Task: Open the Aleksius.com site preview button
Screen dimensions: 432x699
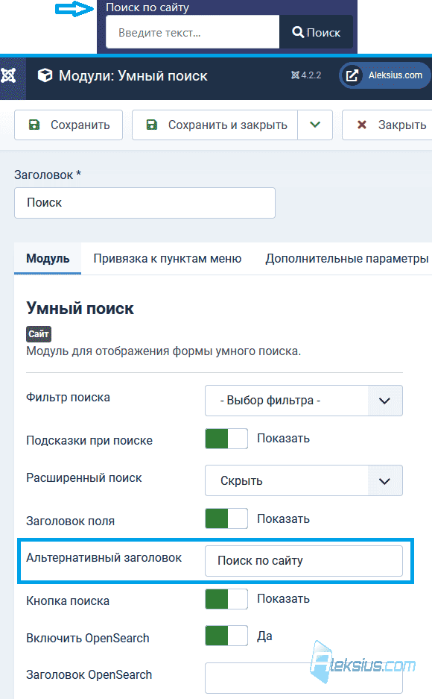Action: (385, 75)
